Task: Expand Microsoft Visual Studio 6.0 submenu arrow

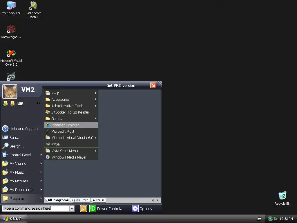Action: pos(96,138)
